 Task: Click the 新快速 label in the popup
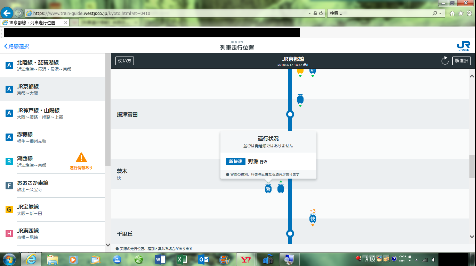point(236,162)
